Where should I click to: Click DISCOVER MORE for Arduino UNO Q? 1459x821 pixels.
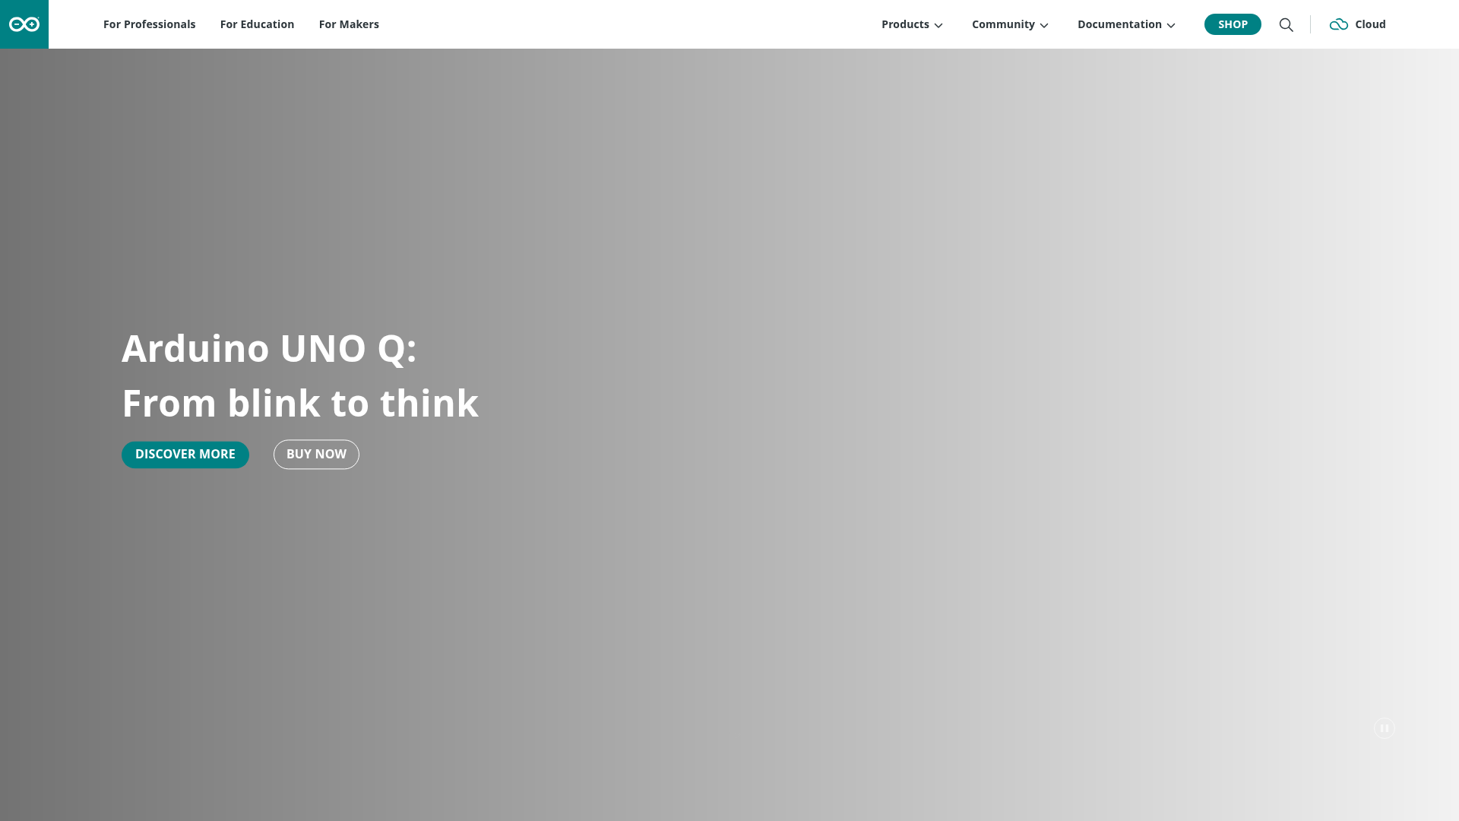[x=185, y=454]
